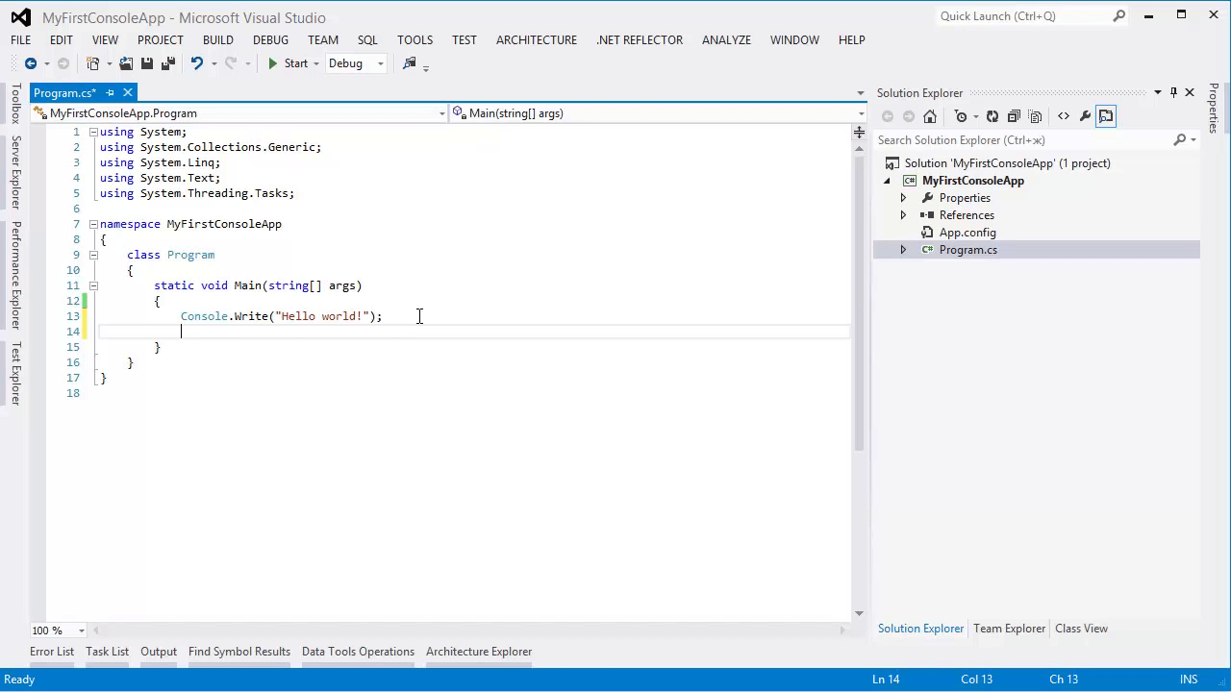Click in the Quick Launch search box
Screen dimensions: 1231x692
click(1023, 16)
